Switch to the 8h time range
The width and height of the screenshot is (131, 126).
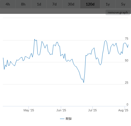(23, 4)
